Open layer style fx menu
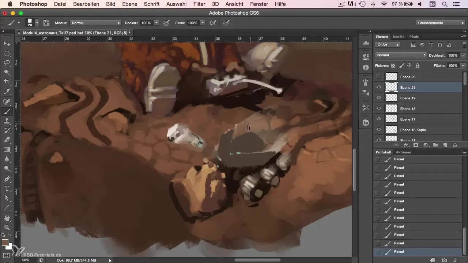The image size is (468, 263). (x=405, y=145)
